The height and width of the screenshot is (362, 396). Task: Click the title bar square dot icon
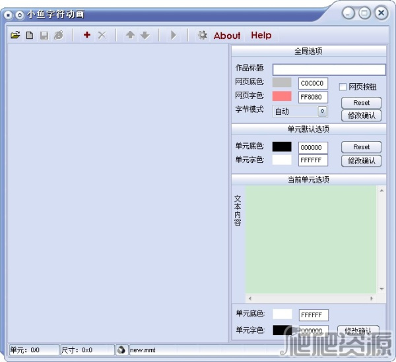8,15
